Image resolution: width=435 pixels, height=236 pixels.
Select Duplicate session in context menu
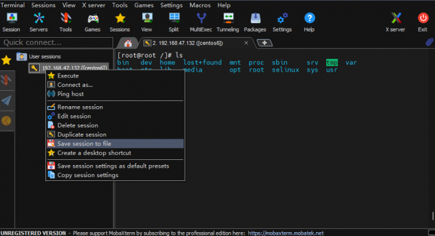point(115,134)
